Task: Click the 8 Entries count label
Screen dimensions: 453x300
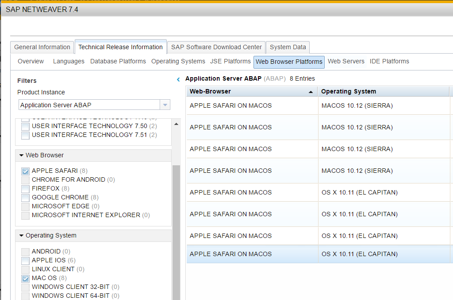Action: click(x=302, y=79)
